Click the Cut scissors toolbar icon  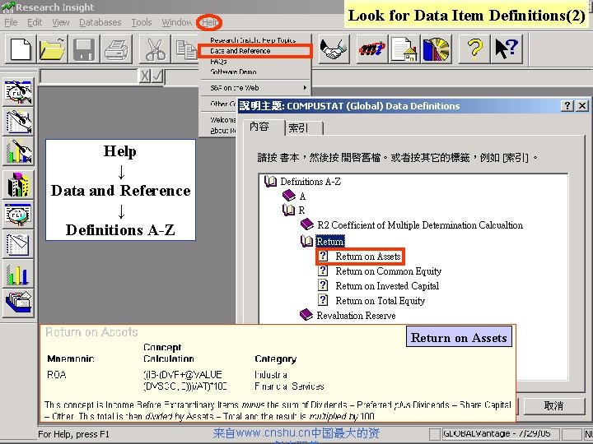155,49
